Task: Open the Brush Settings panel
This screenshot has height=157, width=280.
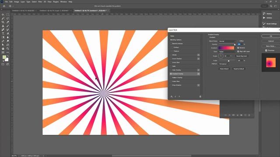Action: click(269, 24)
